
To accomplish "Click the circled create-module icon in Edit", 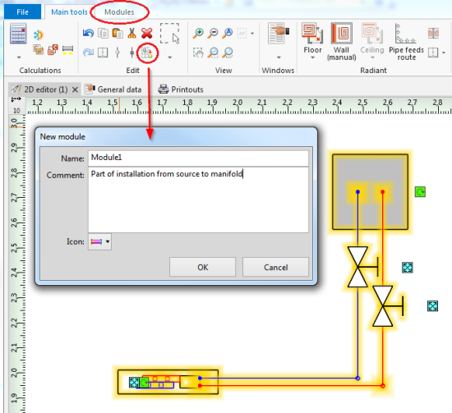I will (147, 53).
